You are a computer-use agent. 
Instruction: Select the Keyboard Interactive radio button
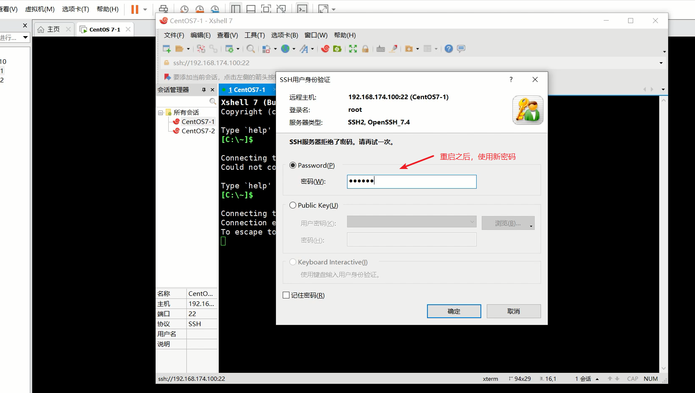coord(293,262)
